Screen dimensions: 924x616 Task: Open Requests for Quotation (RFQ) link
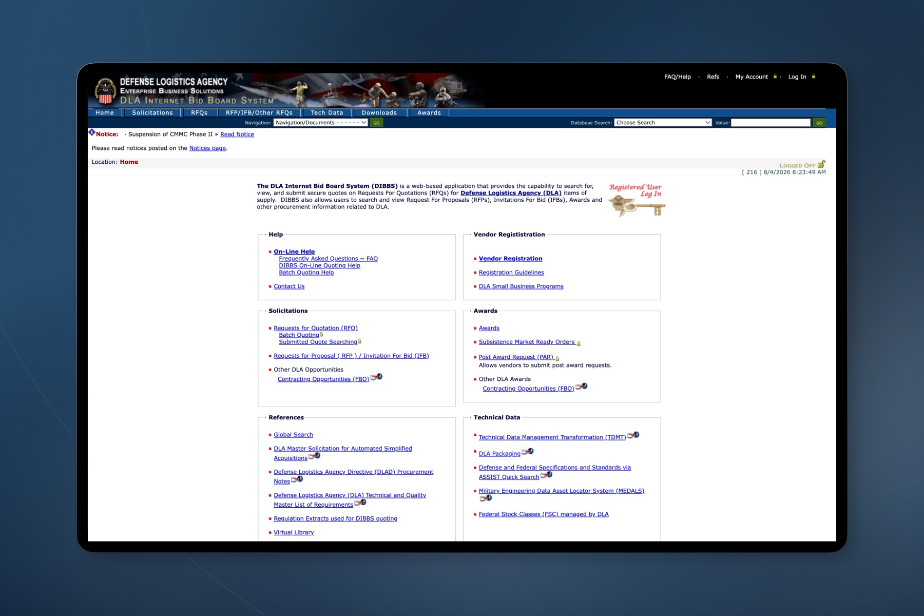pos(316,328)
